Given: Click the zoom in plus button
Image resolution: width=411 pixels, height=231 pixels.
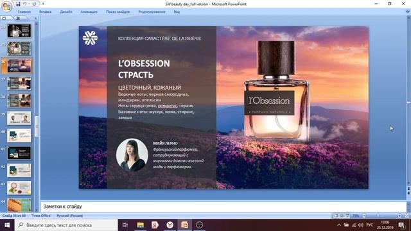Looking at the screenshot, I should coord(399,216).
